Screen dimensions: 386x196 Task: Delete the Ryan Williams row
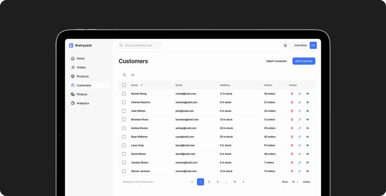click(292, 137)
